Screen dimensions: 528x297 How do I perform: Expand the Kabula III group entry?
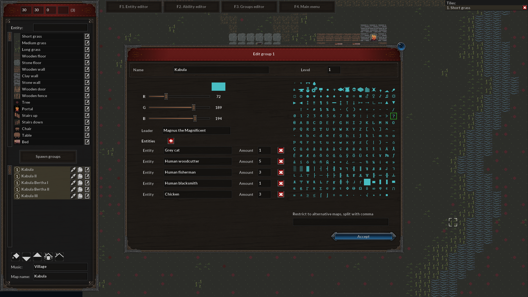(x=17, y=196)
